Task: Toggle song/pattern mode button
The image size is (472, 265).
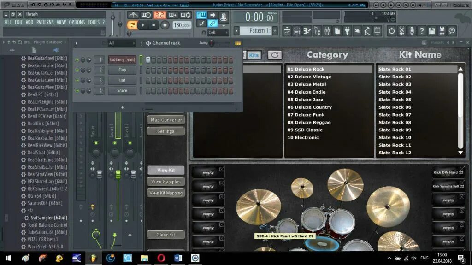Action: point(132,25)
